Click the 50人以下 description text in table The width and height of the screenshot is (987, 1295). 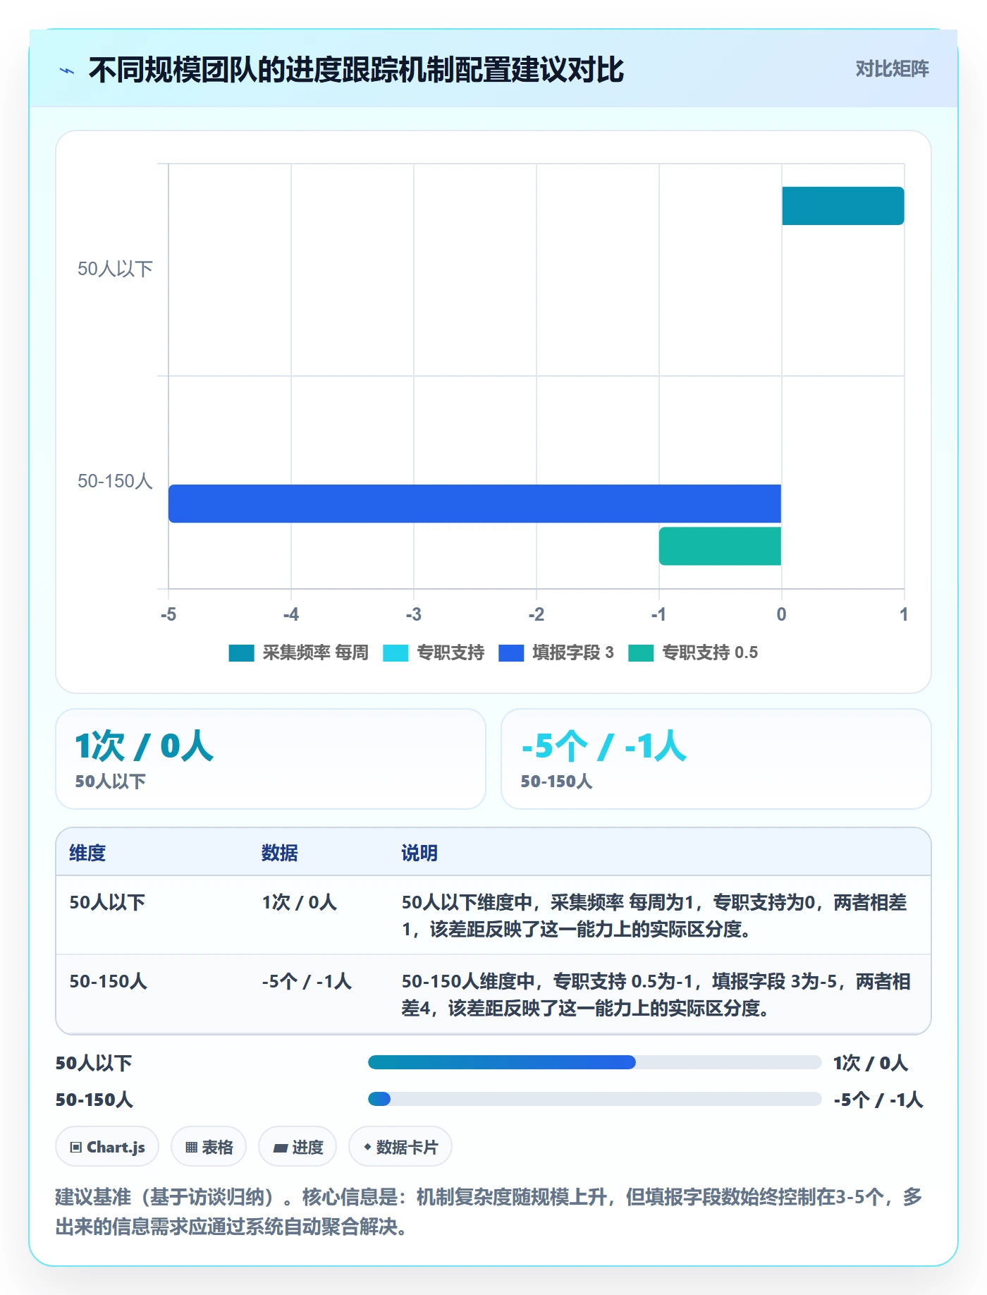(x=654, y=916)
